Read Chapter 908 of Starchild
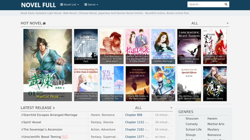This screenshot has width=250, height=140. [x=134, y=115]
